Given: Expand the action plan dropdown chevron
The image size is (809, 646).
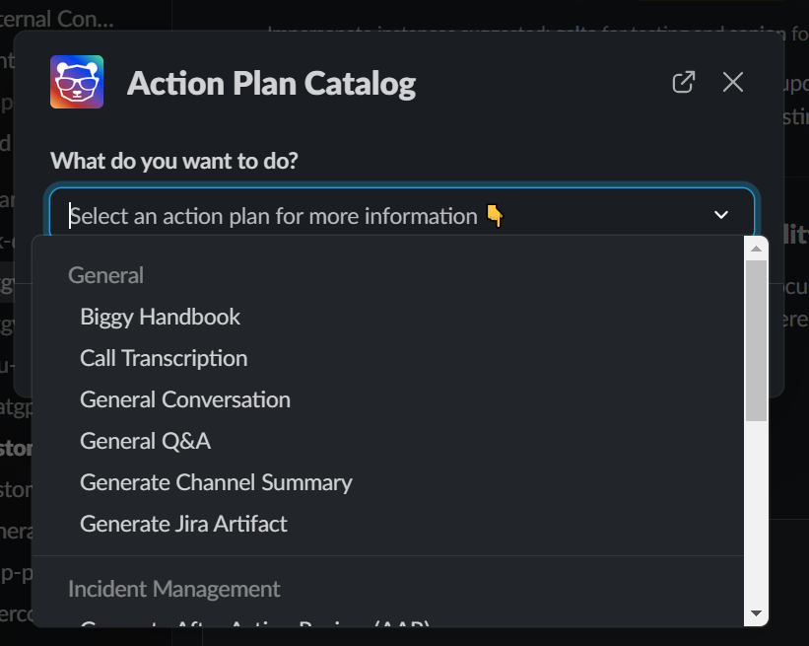Looking at the screenshot, I should click(720, 214).
